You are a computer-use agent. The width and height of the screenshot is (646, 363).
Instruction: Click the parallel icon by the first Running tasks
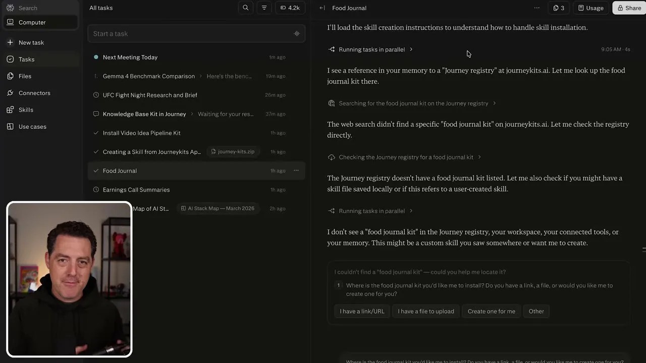pyautogui.click(x=332, y=49)
